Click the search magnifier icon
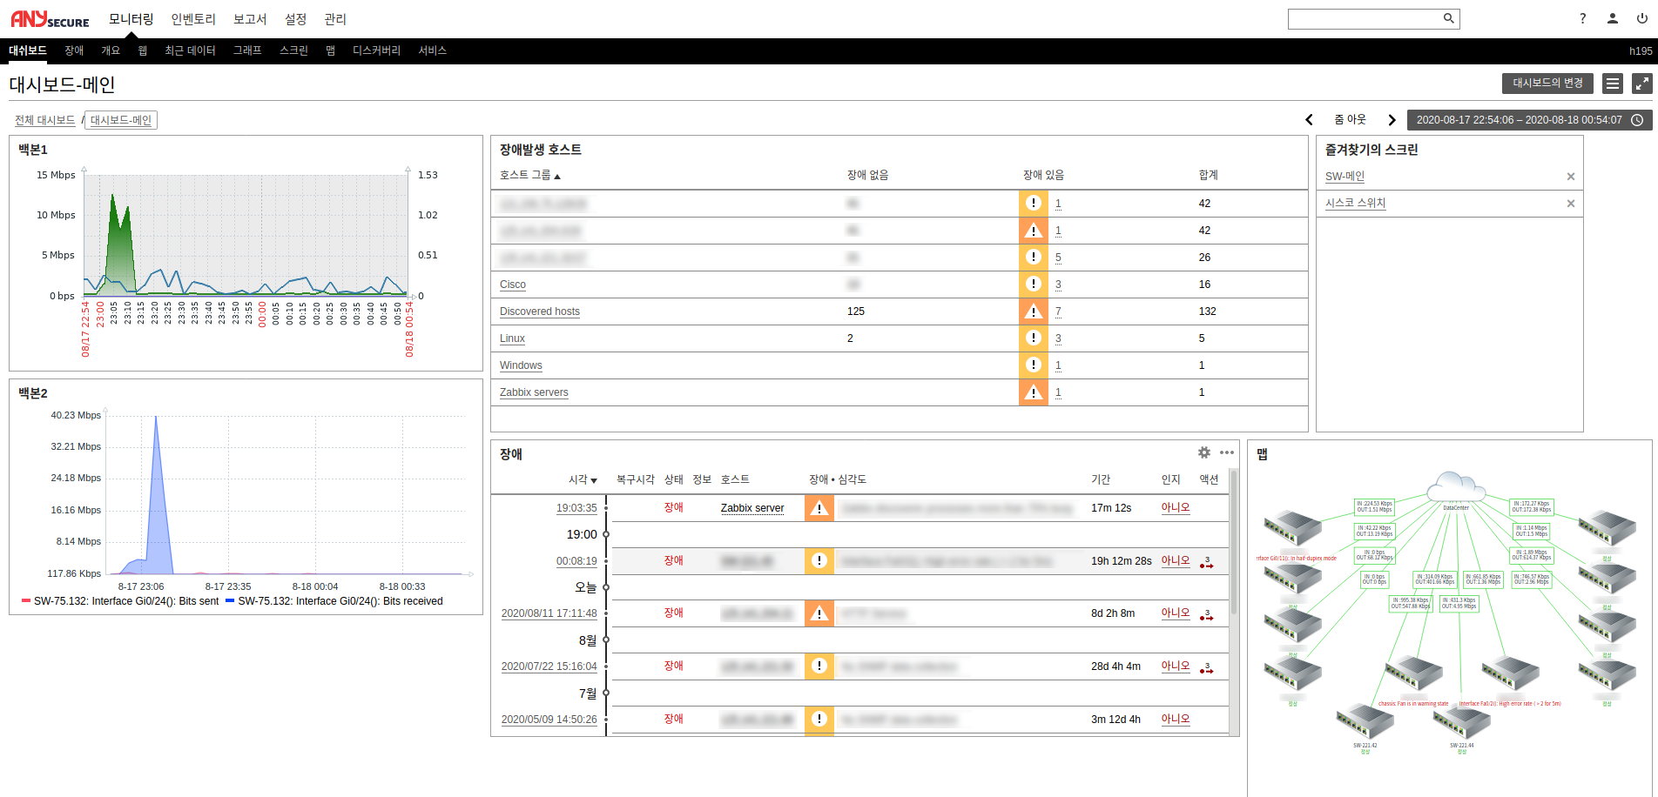The image size is (1658, 797). [x=1448, y=18]
